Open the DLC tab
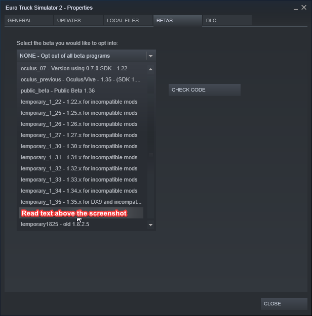This screenshot has width=312, height=316. pyautogui.click(x=226, y=21)
